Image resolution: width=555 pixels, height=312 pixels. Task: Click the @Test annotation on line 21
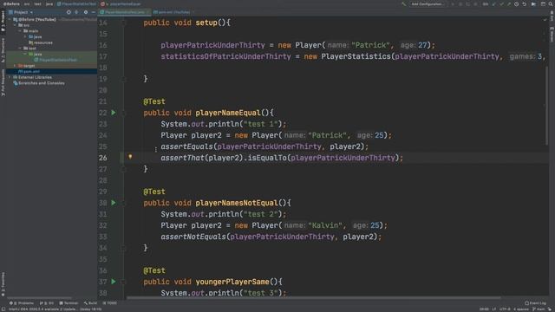tap(154, 101)
